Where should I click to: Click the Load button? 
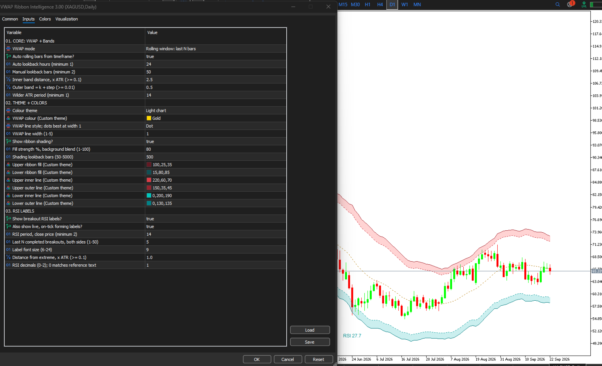310,330
